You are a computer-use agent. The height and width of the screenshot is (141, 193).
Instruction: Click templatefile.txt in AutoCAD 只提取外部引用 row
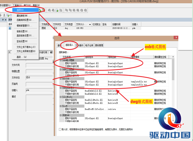(x=139, y=85)
